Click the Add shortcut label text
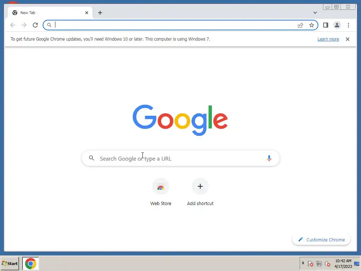This screenshot has height=271, width=361. (x=200, y=204)
